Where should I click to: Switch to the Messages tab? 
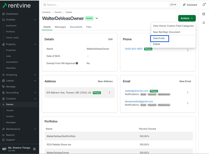pyautogui.click(x=60, y=27)
